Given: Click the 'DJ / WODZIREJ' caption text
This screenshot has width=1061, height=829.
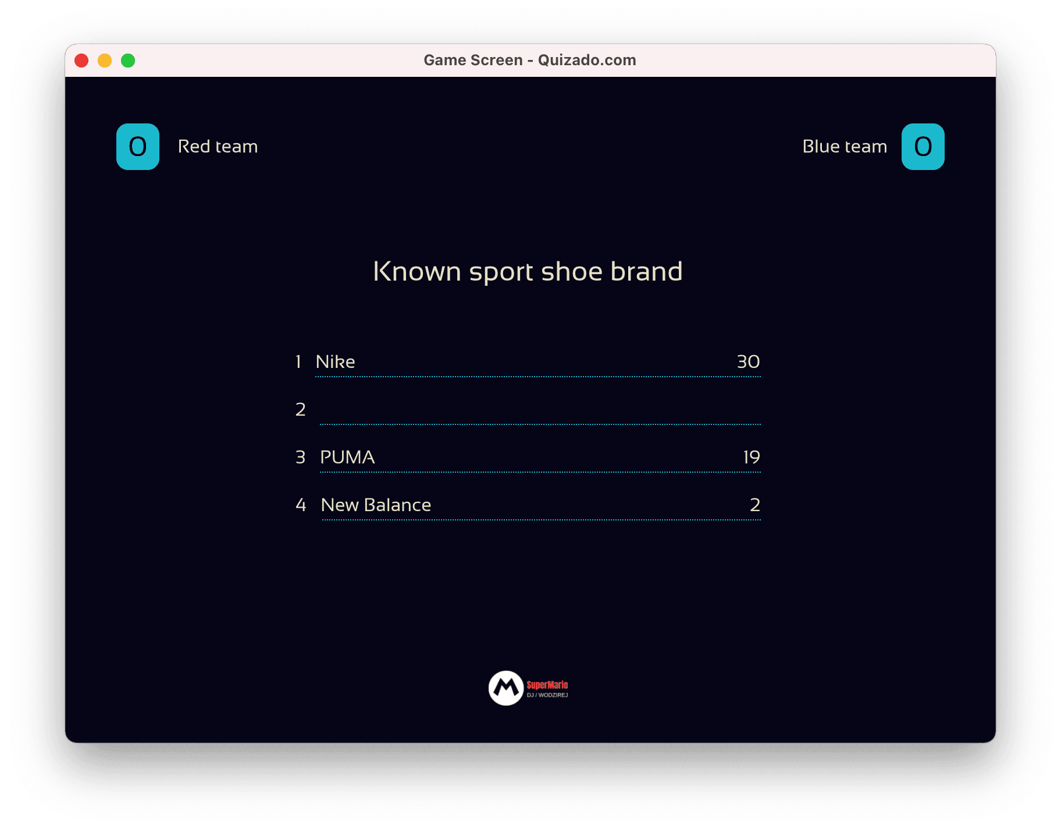Looking at the screenshot, I should [546, 696].
